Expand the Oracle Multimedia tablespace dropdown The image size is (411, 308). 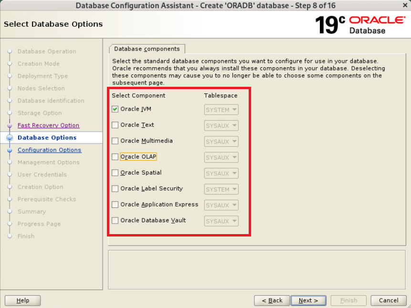tap(221, 142)
